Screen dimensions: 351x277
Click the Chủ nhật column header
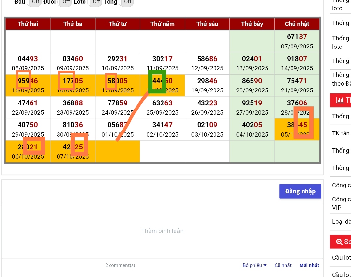297,24
